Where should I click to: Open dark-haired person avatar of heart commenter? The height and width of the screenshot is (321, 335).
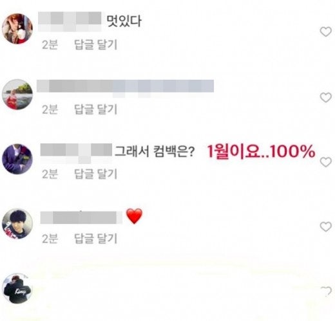pyautogui.click(x=17, y=224)
